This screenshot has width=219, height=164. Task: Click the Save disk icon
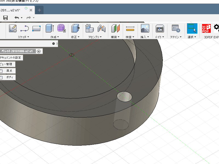click(5, 18)
